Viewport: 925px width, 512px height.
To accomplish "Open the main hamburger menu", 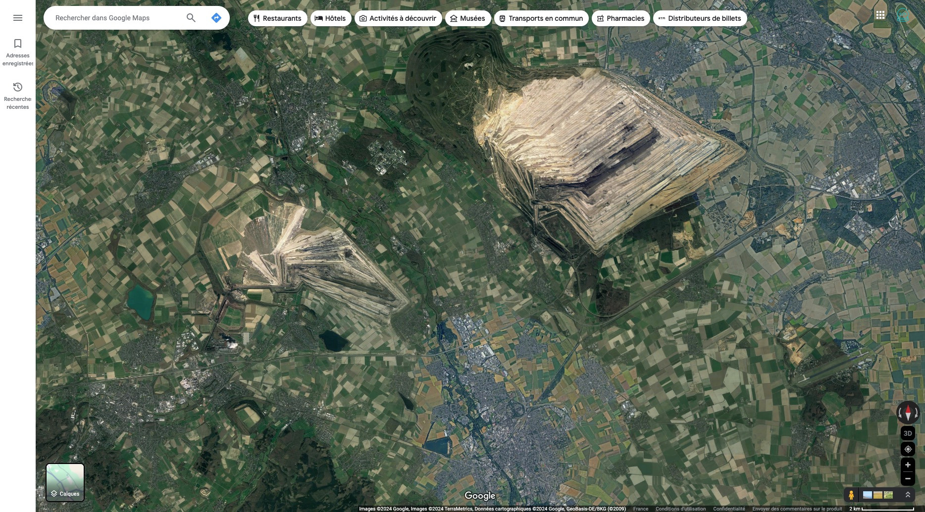I will click(18, 18).
